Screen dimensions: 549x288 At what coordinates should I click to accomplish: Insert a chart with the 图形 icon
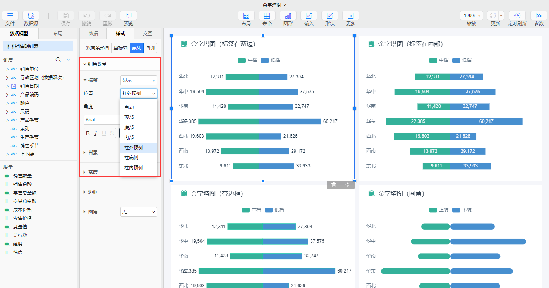point(288,15)
